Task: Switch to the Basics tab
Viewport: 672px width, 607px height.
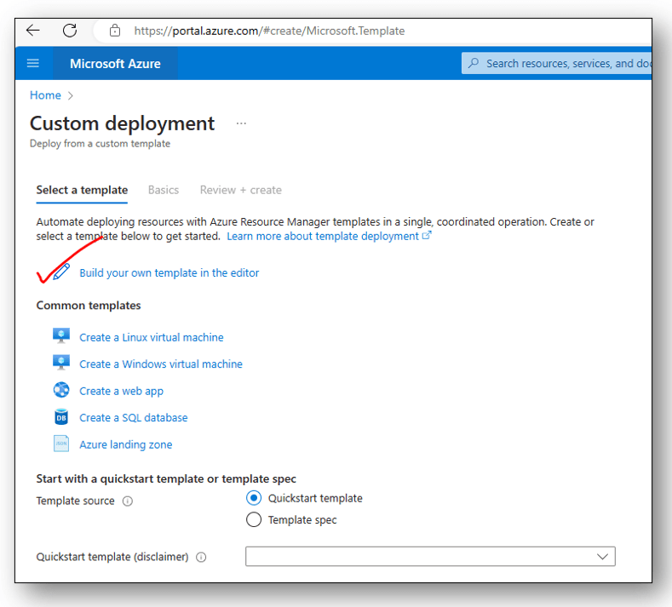Action: point(164,190)
